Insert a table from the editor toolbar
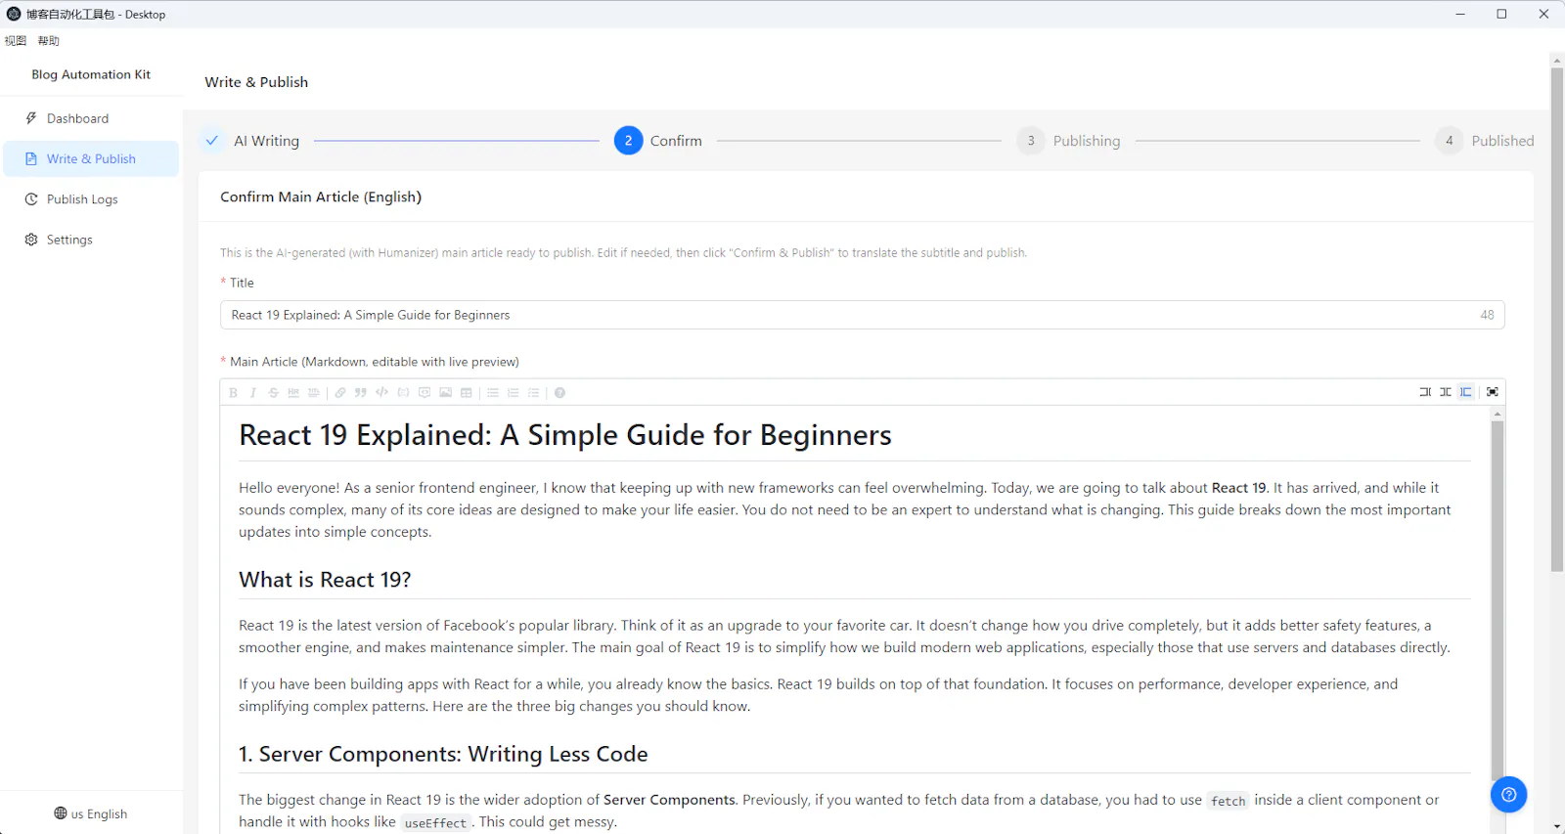This screenshot has height=834, width=1565. click(x=467, y=393)
